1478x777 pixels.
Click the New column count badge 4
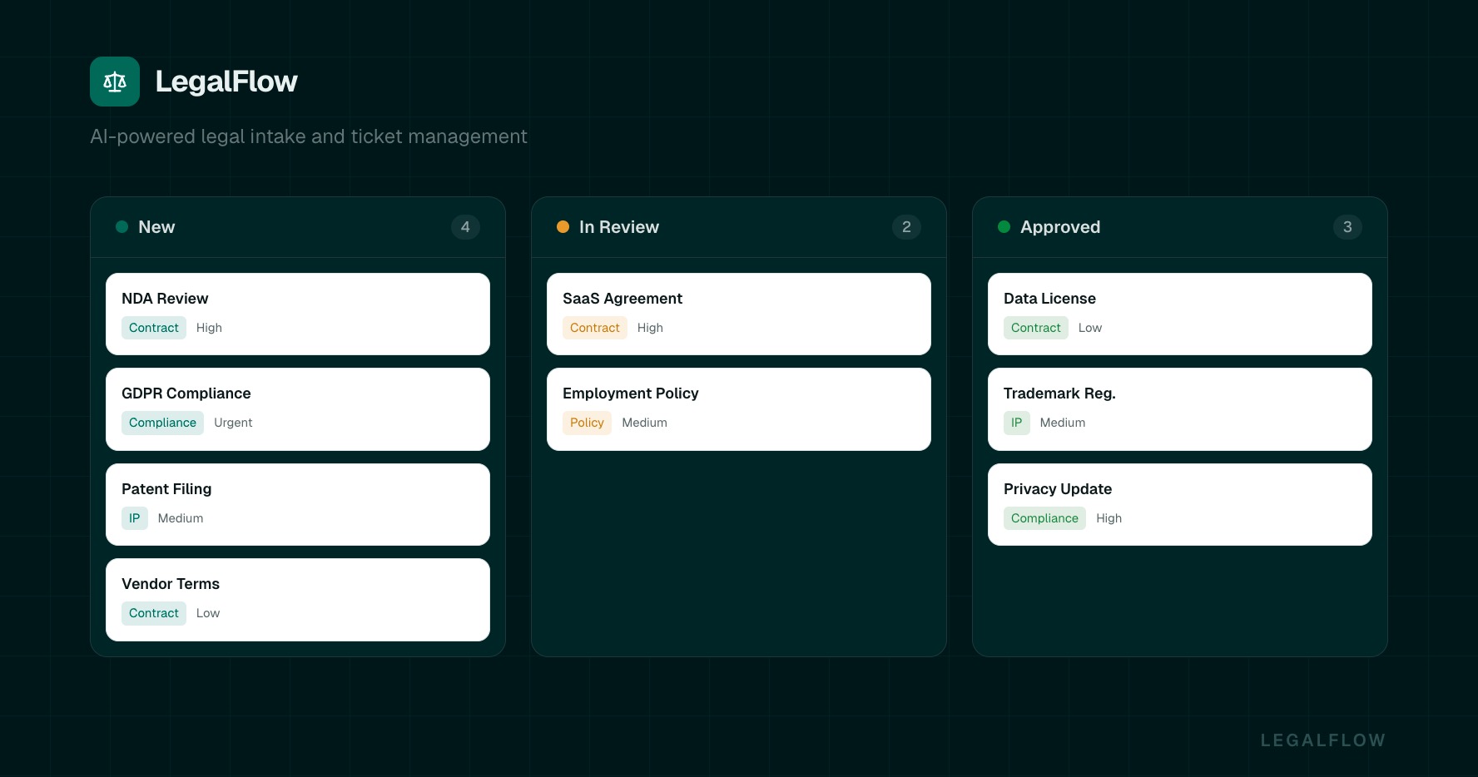pos(465,227)
